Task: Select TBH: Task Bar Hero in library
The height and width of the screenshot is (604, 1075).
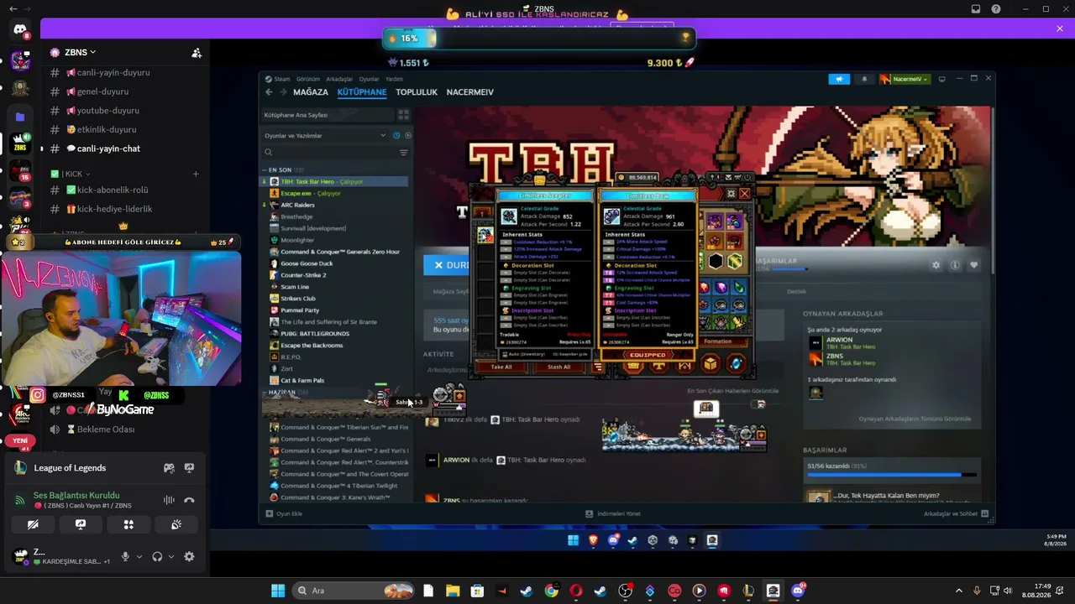Action: [334, 181]
